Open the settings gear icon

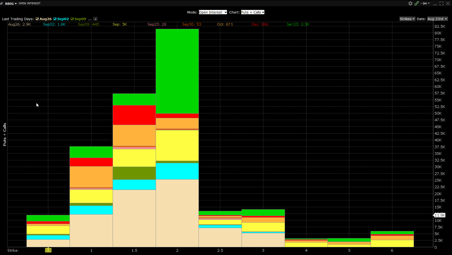[410, 3]
